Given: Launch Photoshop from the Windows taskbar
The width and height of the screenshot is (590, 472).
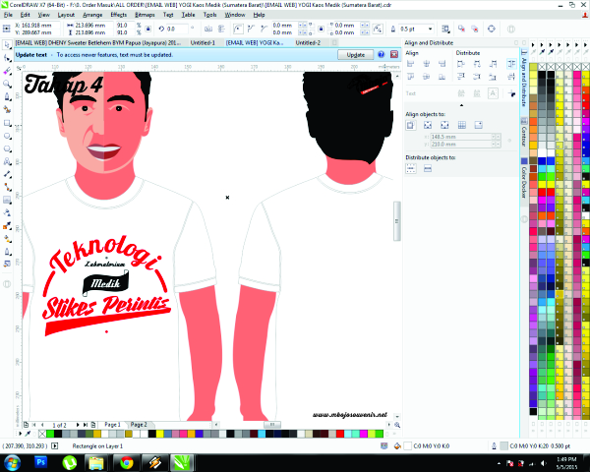Looking at the screenshot, I should (x=40, y=462).
